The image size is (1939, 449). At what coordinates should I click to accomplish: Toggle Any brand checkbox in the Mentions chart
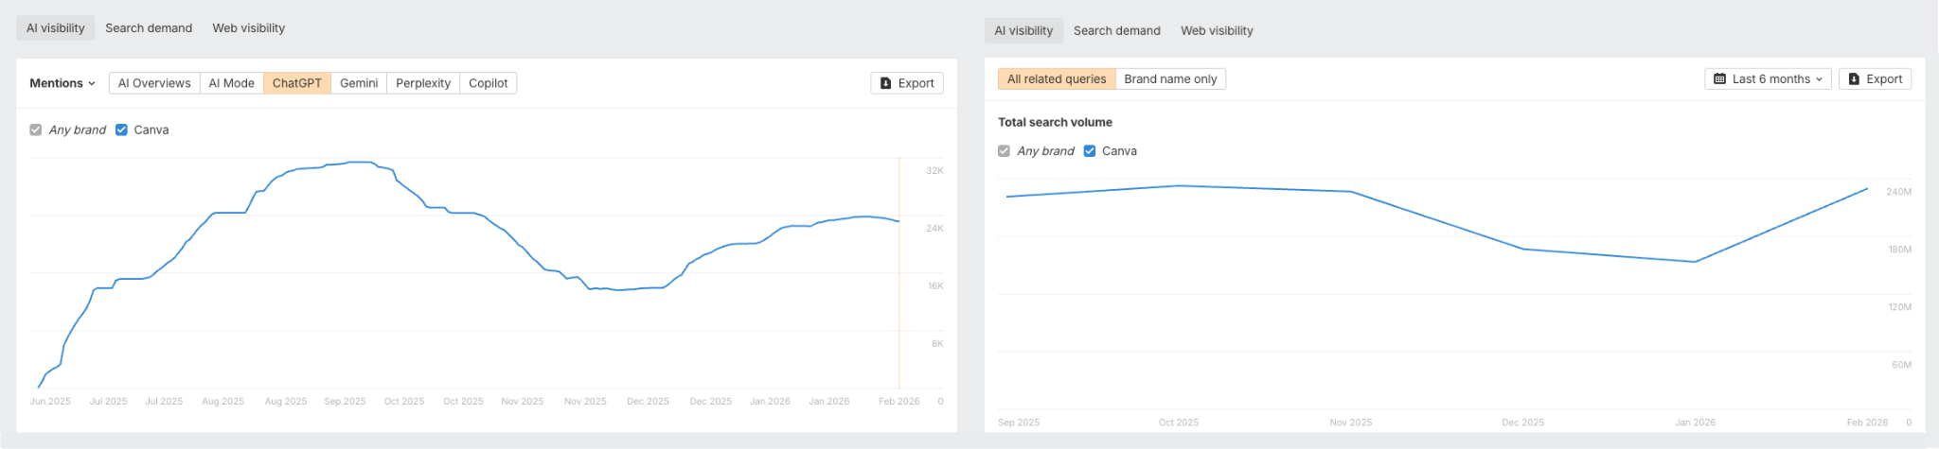pyautogui.click(x=36, y=130)
